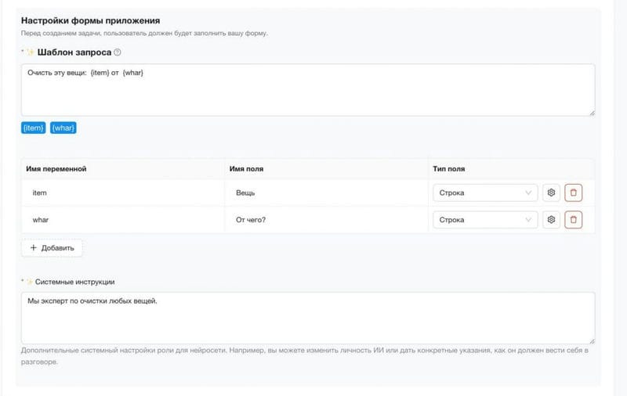This screenshot has height=396, width=627.
Task: Click dropdown chevron in whar row Строка selector
Action: click(x=528, y=220)
